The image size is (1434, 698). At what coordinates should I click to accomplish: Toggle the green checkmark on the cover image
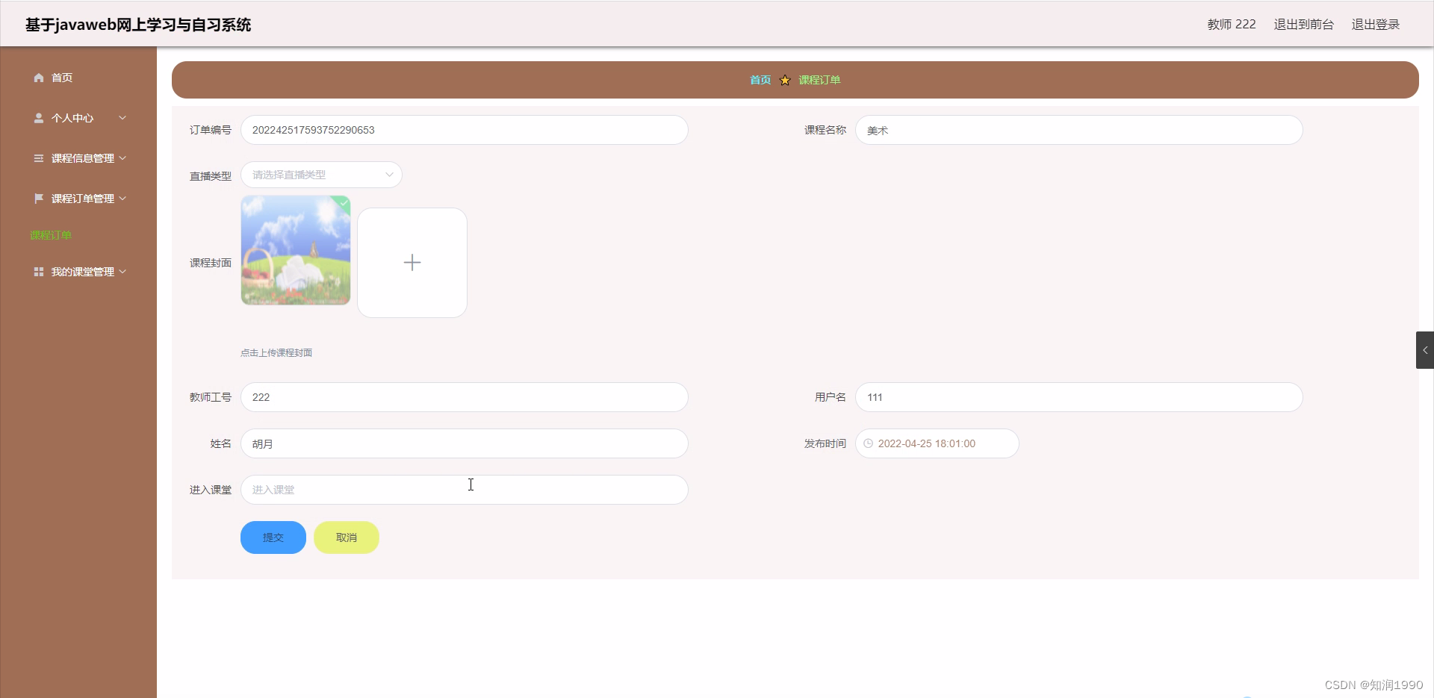343,204
